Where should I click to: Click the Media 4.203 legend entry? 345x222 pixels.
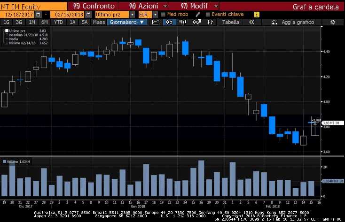pos(28,39)
